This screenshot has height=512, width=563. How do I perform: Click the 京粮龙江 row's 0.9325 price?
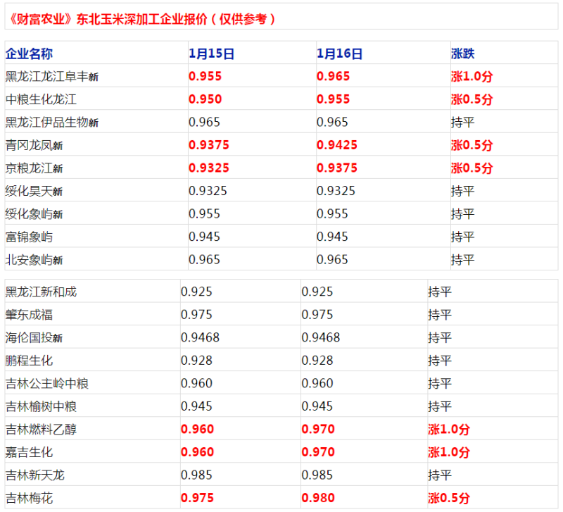209,168
